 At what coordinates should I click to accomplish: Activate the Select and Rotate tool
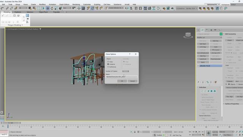pyautogui.click(x=52, y=8)
